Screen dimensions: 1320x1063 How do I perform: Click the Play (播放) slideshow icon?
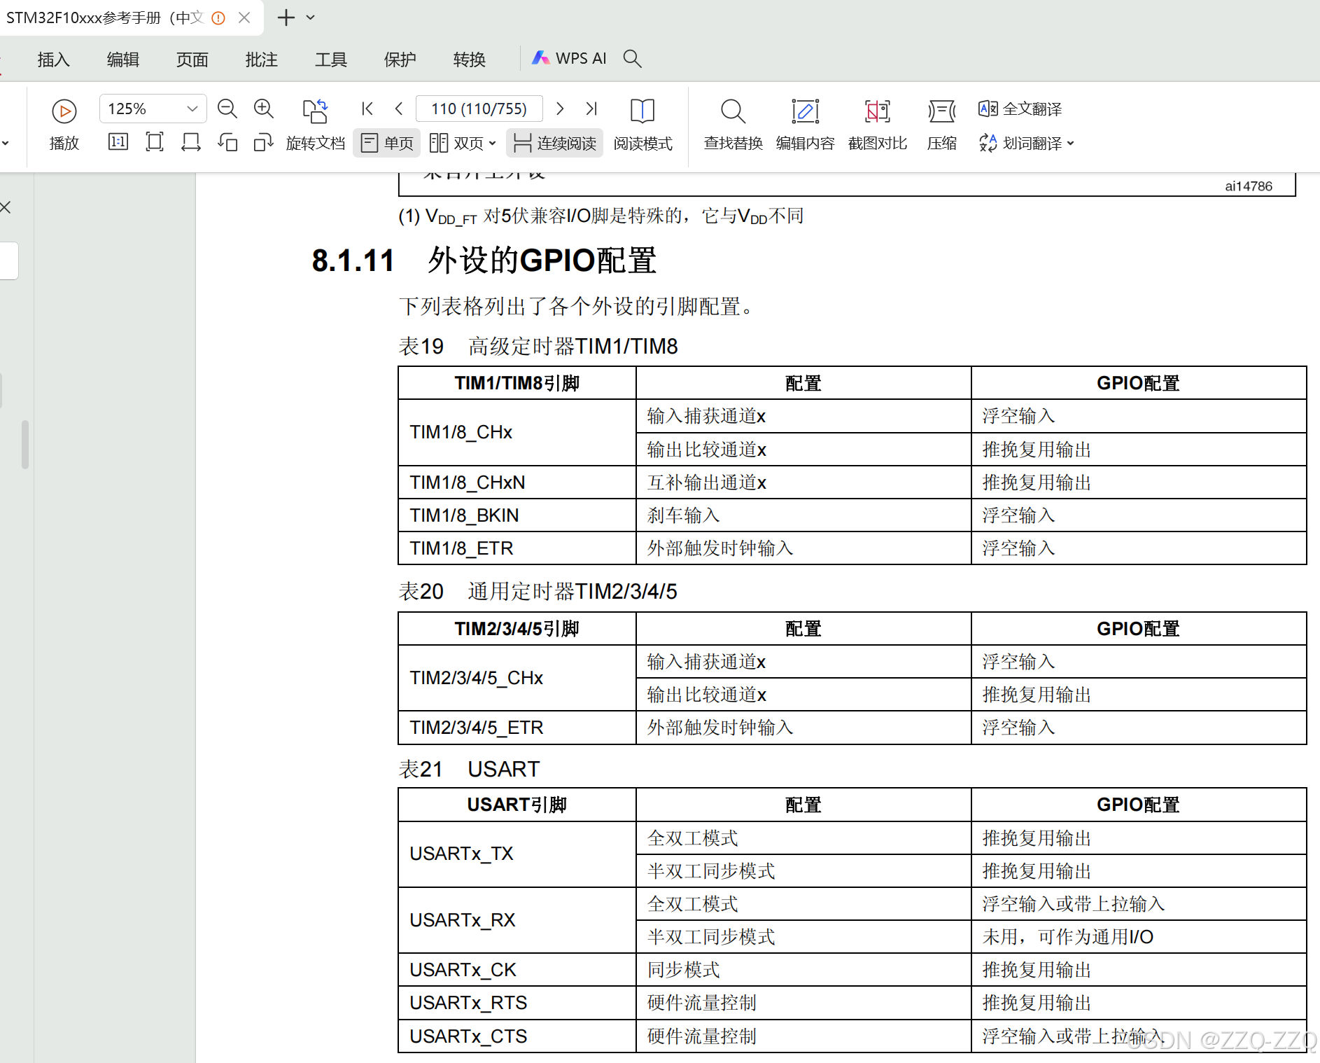[x=64, y=111]
